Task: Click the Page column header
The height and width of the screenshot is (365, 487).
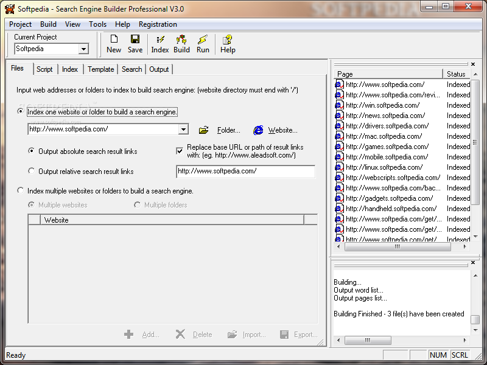Action: pyautogui.click(x=388, y=74)
